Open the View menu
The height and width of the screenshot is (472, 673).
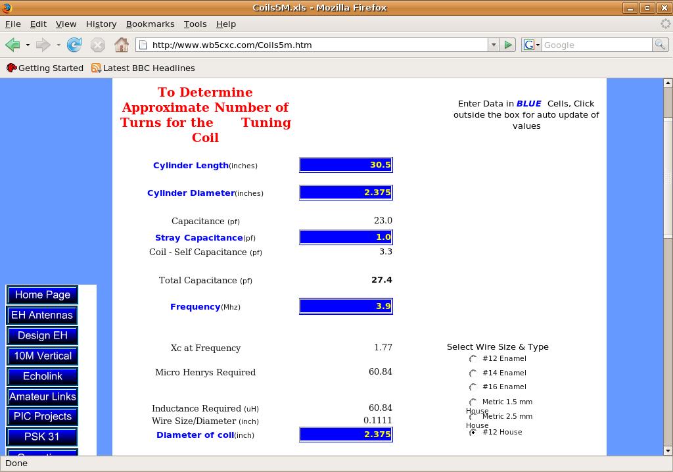[66, 24]
